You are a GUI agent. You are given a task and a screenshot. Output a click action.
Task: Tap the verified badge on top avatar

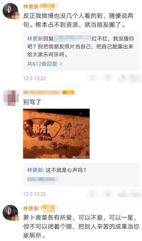16,15
